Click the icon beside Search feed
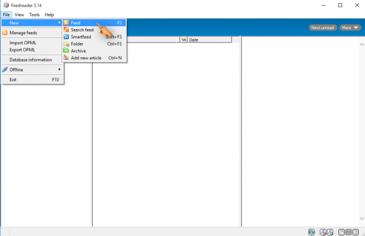The image size is (365, 236). pos(66,30)
